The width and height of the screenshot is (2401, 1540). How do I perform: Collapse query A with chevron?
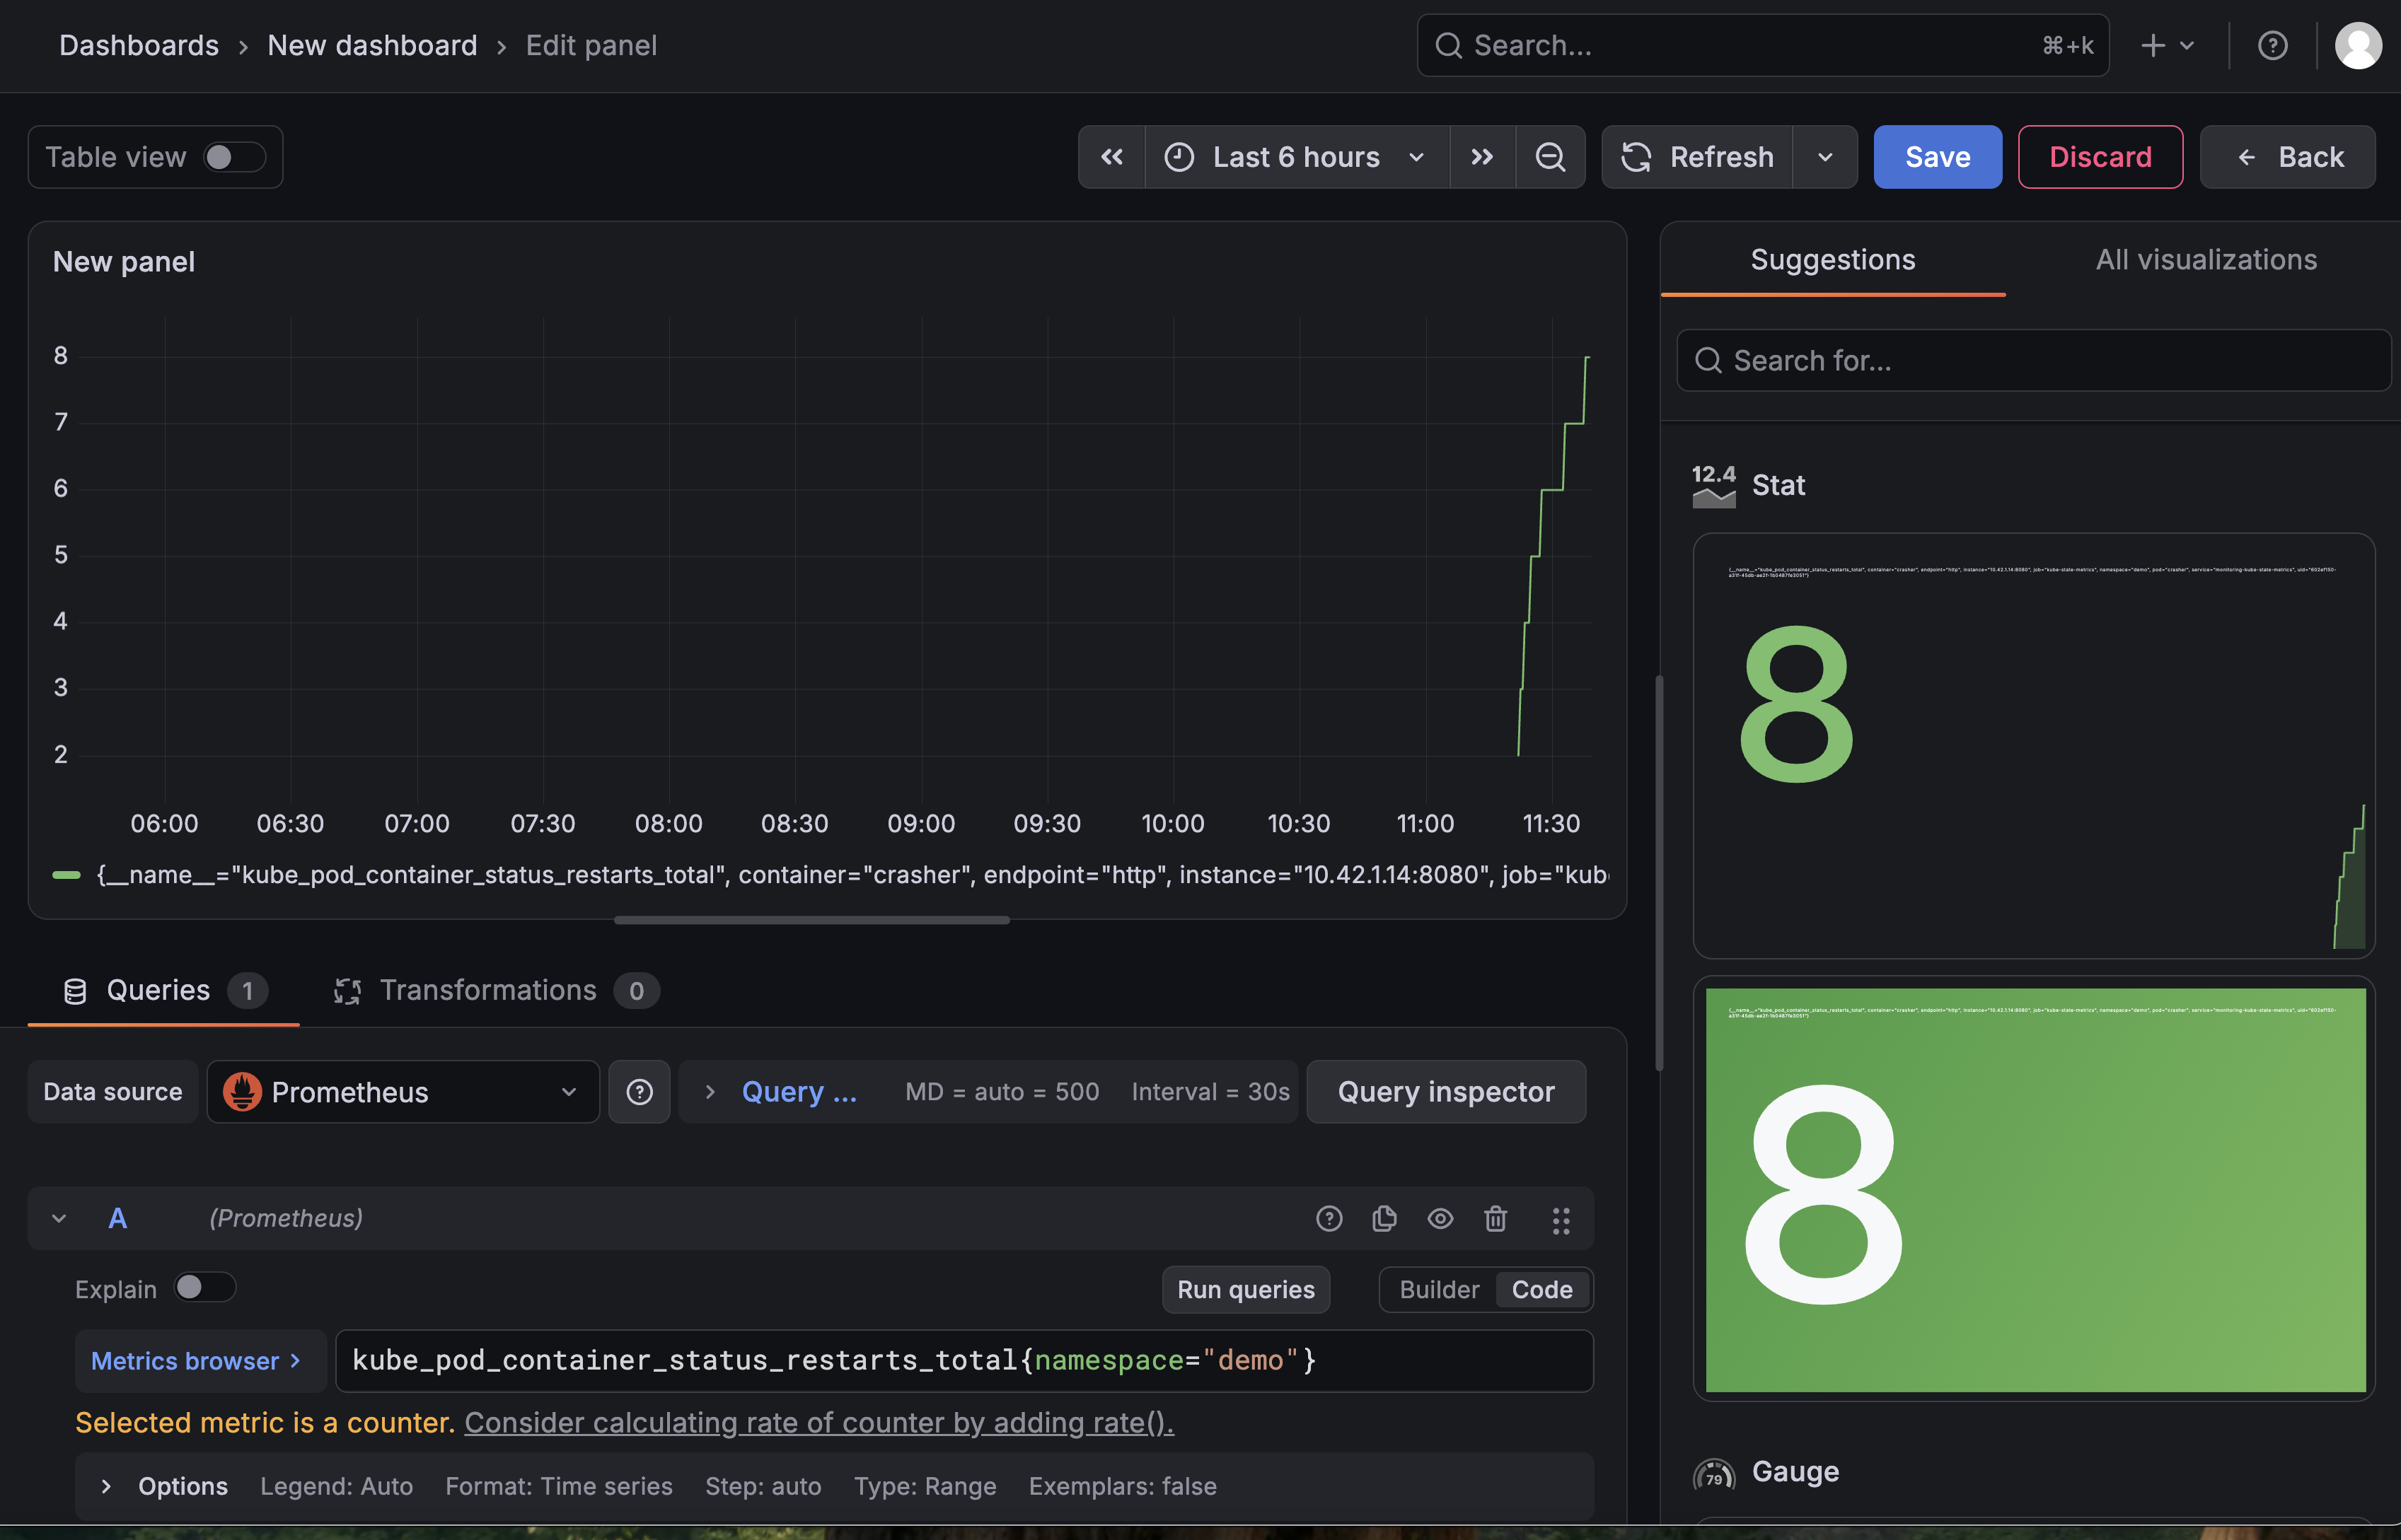59,1218
